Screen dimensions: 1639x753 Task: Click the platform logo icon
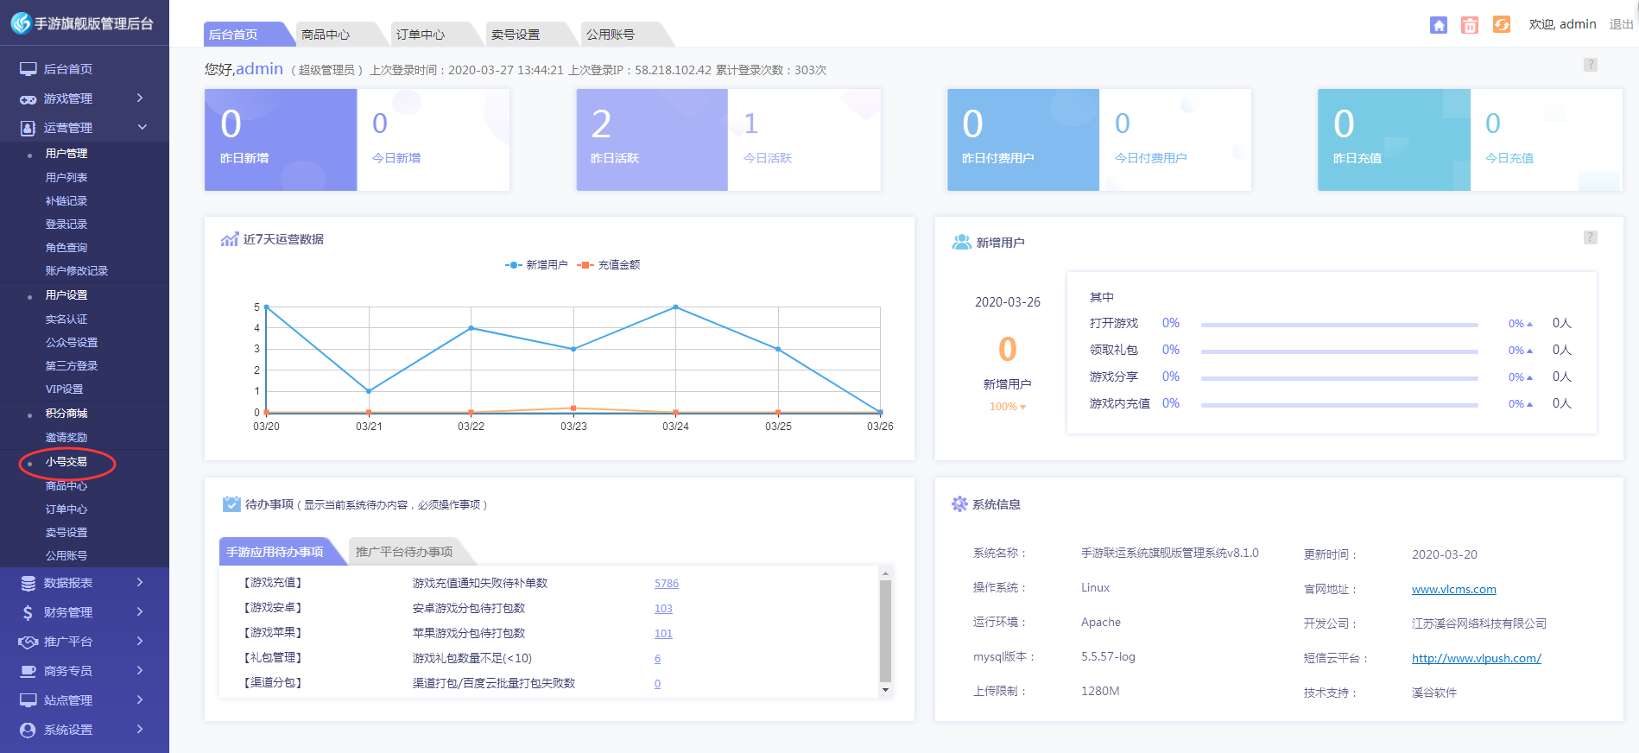pyautogui.click(x=21, y=23)
